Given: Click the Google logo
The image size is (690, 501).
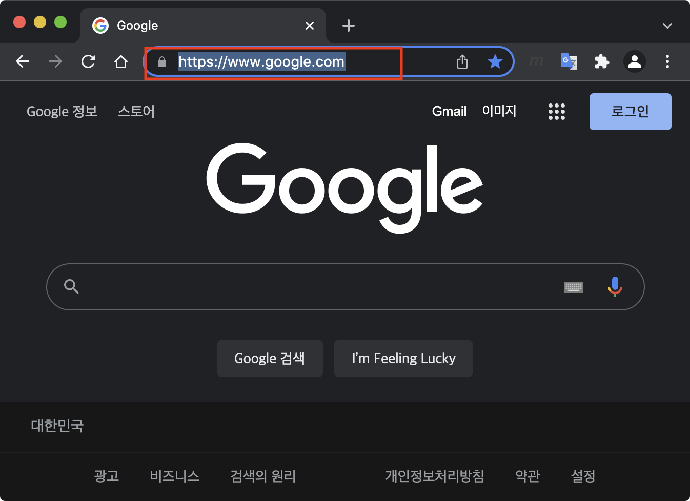Looking at the screenshot, I should click(344, 187).
